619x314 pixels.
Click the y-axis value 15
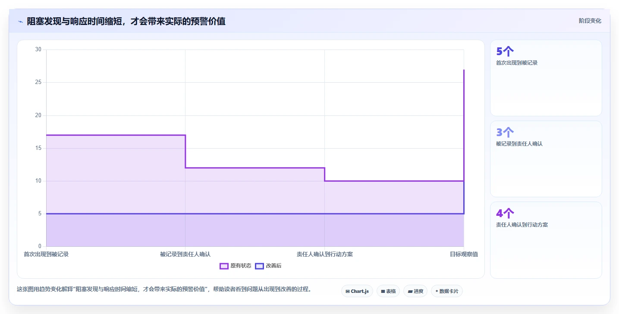[x=38, y=148]
